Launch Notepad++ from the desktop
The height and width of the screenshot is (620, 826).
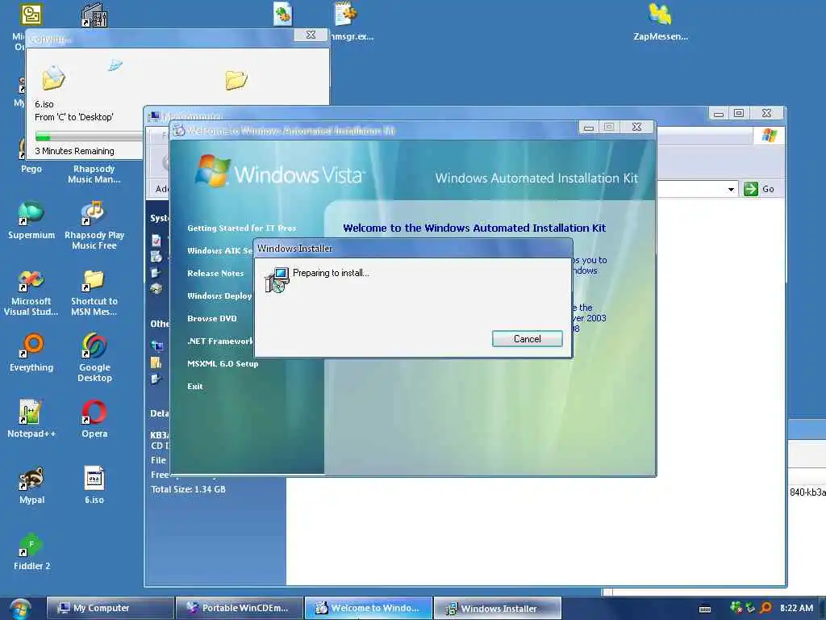point(31,419)
